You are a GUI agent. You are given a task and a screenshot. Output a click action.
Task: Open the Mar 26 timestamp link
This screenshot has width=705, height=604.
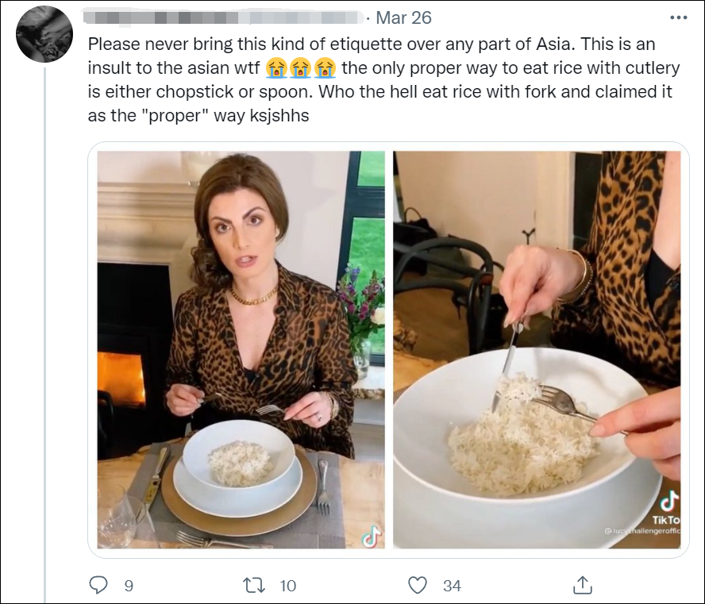pyautogui.click(x=403, y=17)
